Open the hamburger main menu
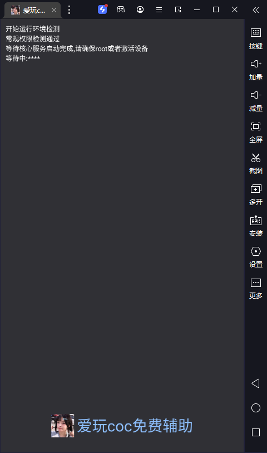 (x=159, y=10)
